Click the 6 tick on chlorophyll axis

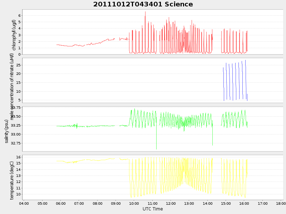pyautogui.click(x=20, y=15)
